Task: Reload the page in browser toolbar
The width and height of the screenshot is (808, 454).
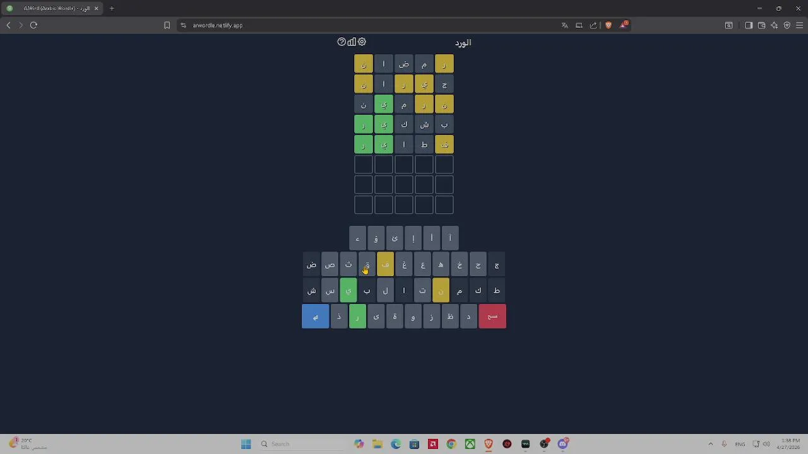Action: (33, 25)
